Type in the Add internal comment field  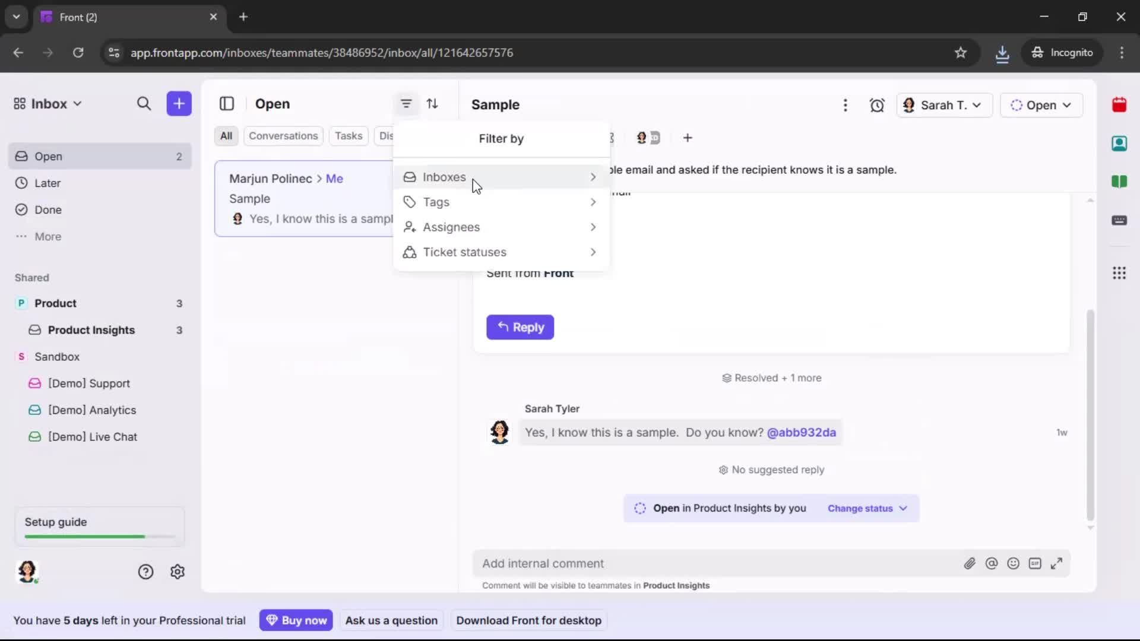click(x=653, y=563)
